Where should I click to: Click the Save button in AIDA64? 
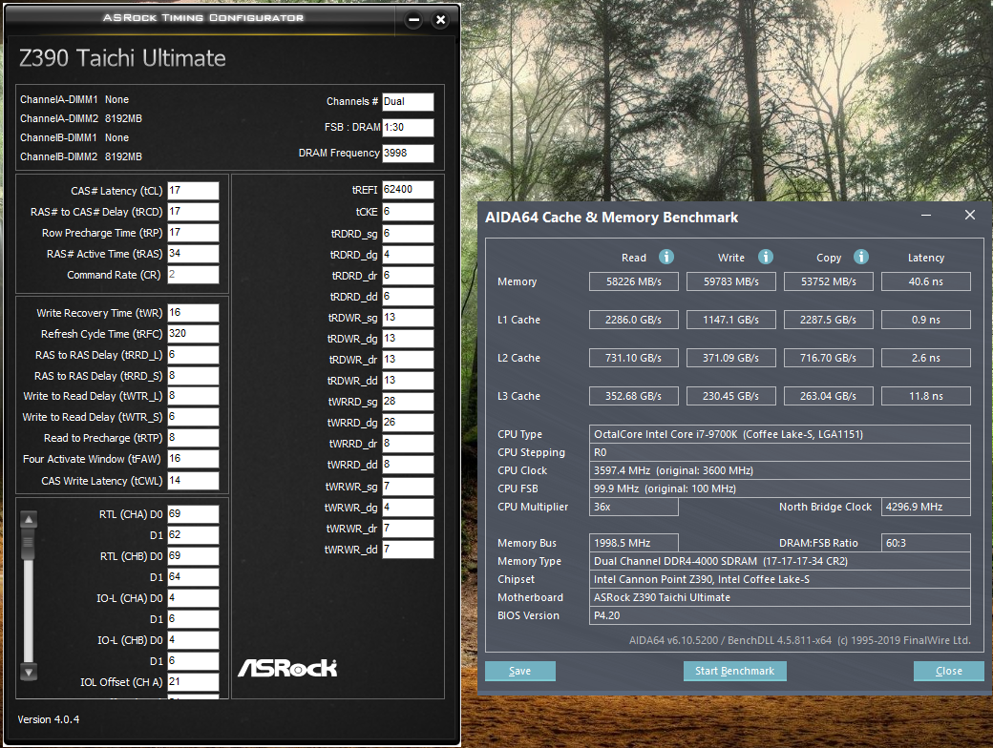(520, 671)
